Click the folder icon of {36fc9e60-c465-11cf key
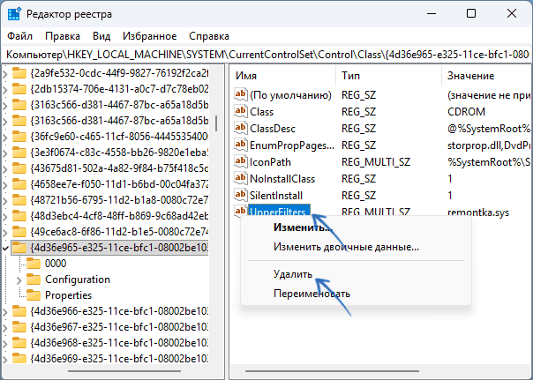Image resolution: width=533 pixels, height=380 pixels. pyautogui.click(x=19, y=137)
